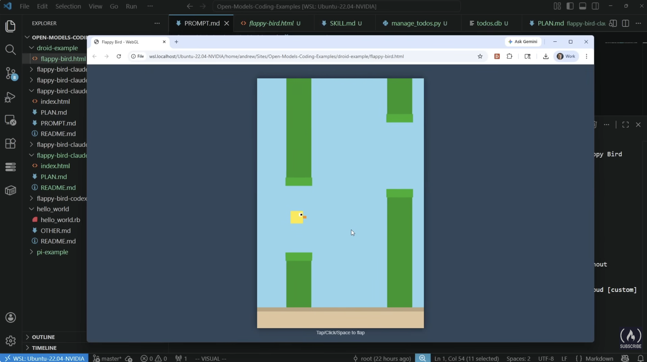Open Chrome extensions puzzle icon
The height and width of the screenshot is (362, 647).
[x=510, y=56]
